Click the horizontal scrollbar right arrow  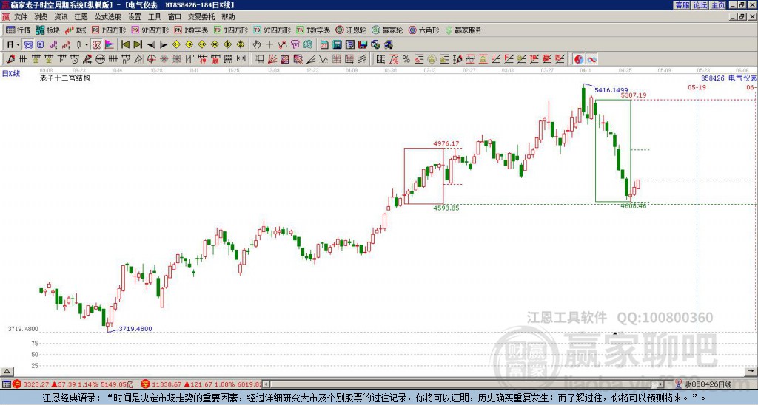tap(661, 384)
